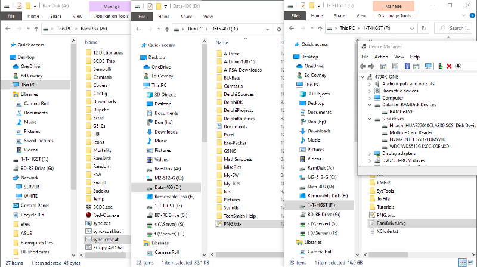This screenshot has width=477, height=267.
Task: Select Red-Ops.exe in RamDisk window
Action: (106, 215)
